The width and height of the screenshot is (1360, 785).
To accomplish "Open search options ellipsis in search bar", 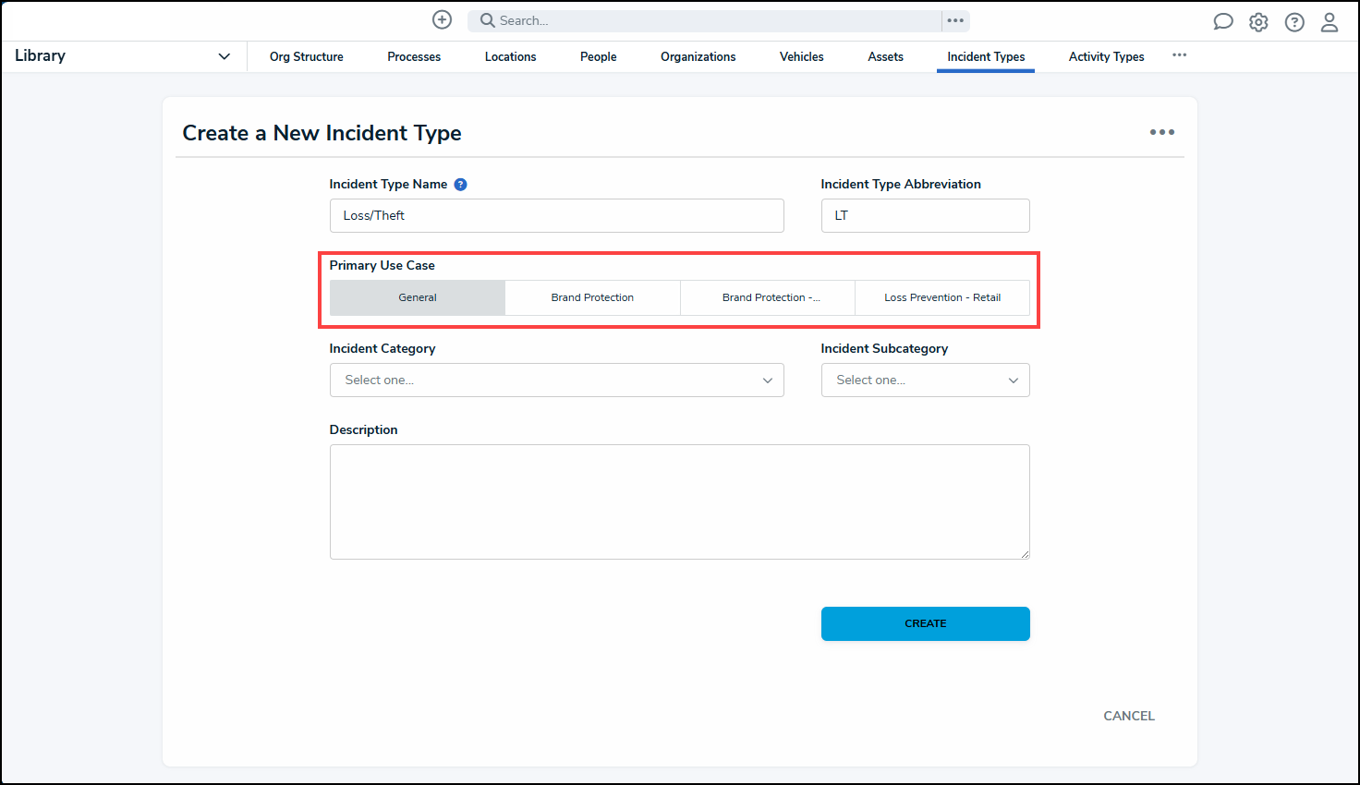I will [x=955, y=20].
